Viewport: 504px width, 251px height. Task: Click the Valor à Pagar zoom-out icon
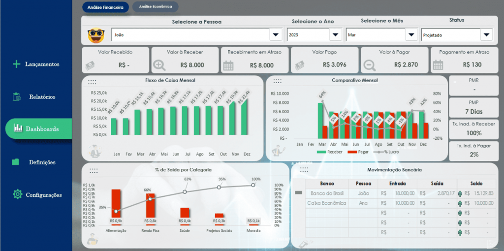(369, 65)
